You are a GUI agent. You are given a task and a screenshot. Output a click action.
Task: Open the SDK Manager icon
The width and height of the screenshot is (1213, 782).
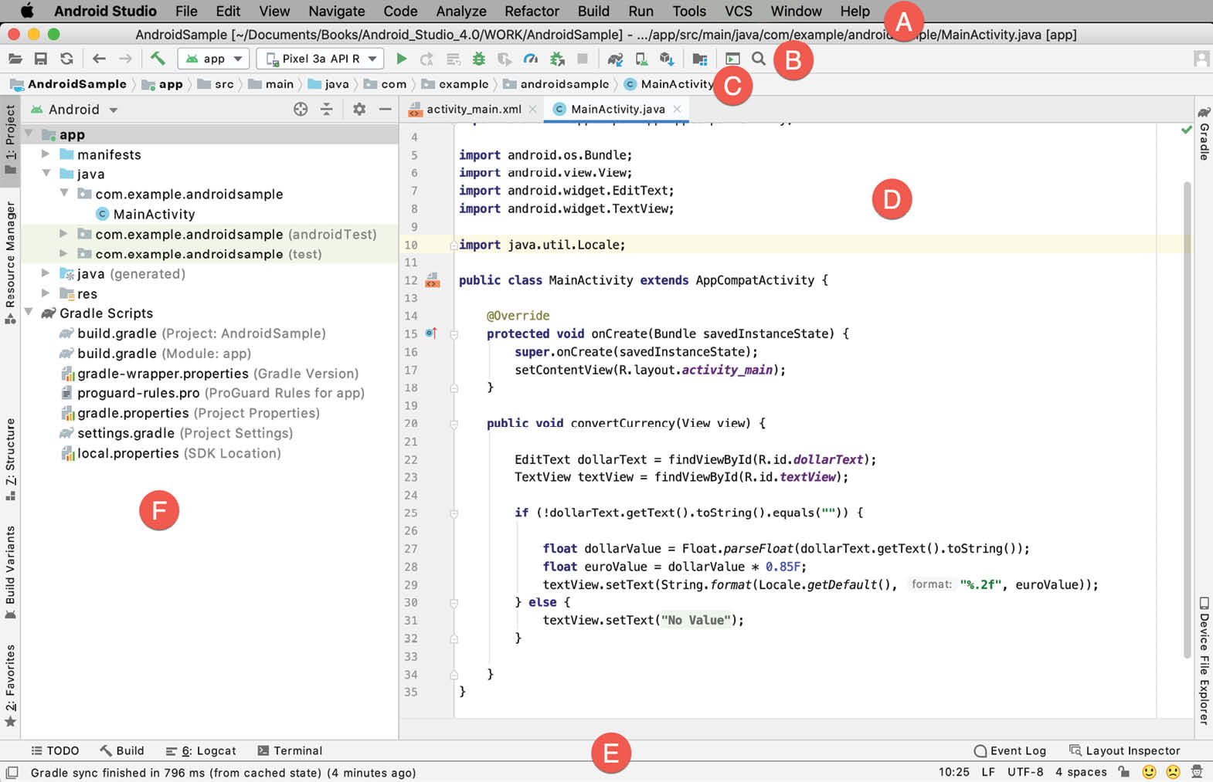click(x=668, y=59)
